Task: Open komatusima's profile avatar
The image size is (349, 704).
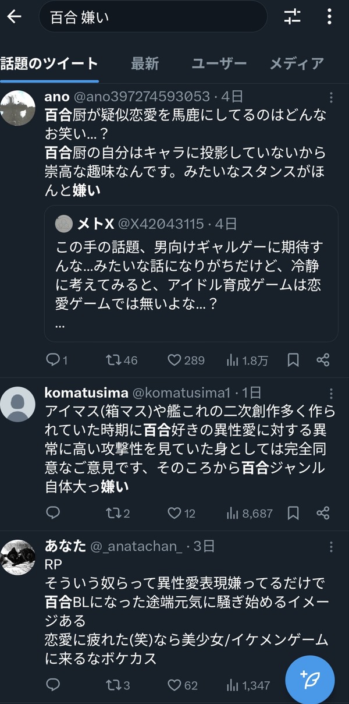Action: 17,404
